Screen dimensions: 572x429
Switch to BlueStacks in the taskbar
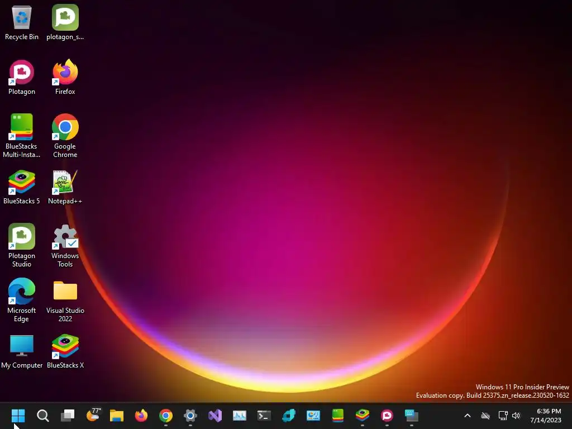[x=362, y=416]
